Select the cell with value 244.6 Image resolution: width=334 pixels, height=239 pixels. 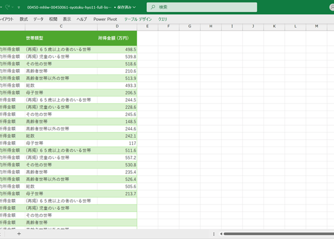point(117,129)
